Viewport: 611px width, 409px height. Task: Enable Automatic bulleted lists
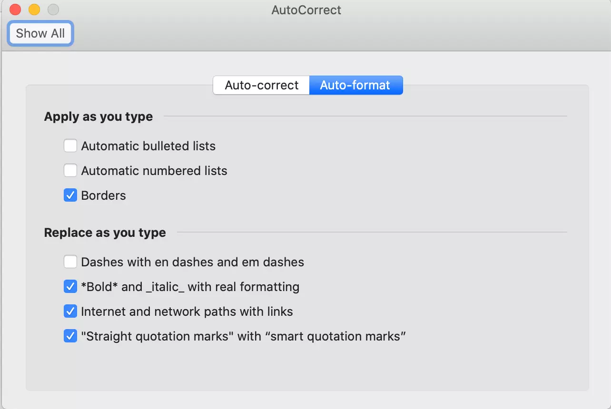[70, 146]
